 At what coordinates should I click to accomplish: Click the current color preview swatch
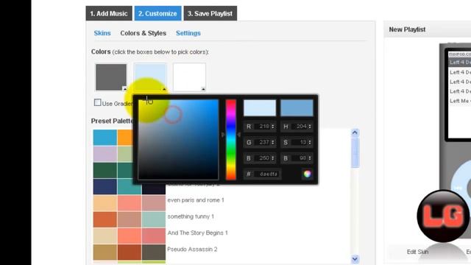coord(297,108)
